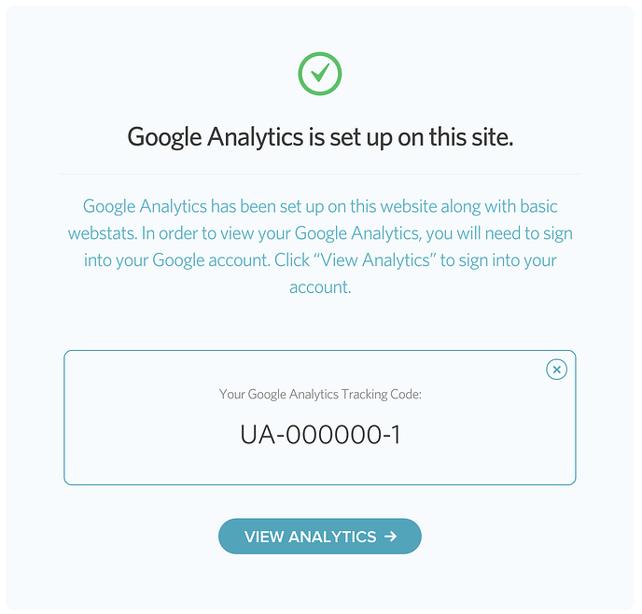The height and width of the screenshot is (614, 642).
Task: Click the arrow icon inside View Analytics
Action: point(391,537)
